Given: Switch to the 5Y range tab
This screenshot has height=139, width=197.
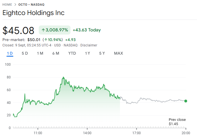Looking at the screenshot, I should (102, 53).
